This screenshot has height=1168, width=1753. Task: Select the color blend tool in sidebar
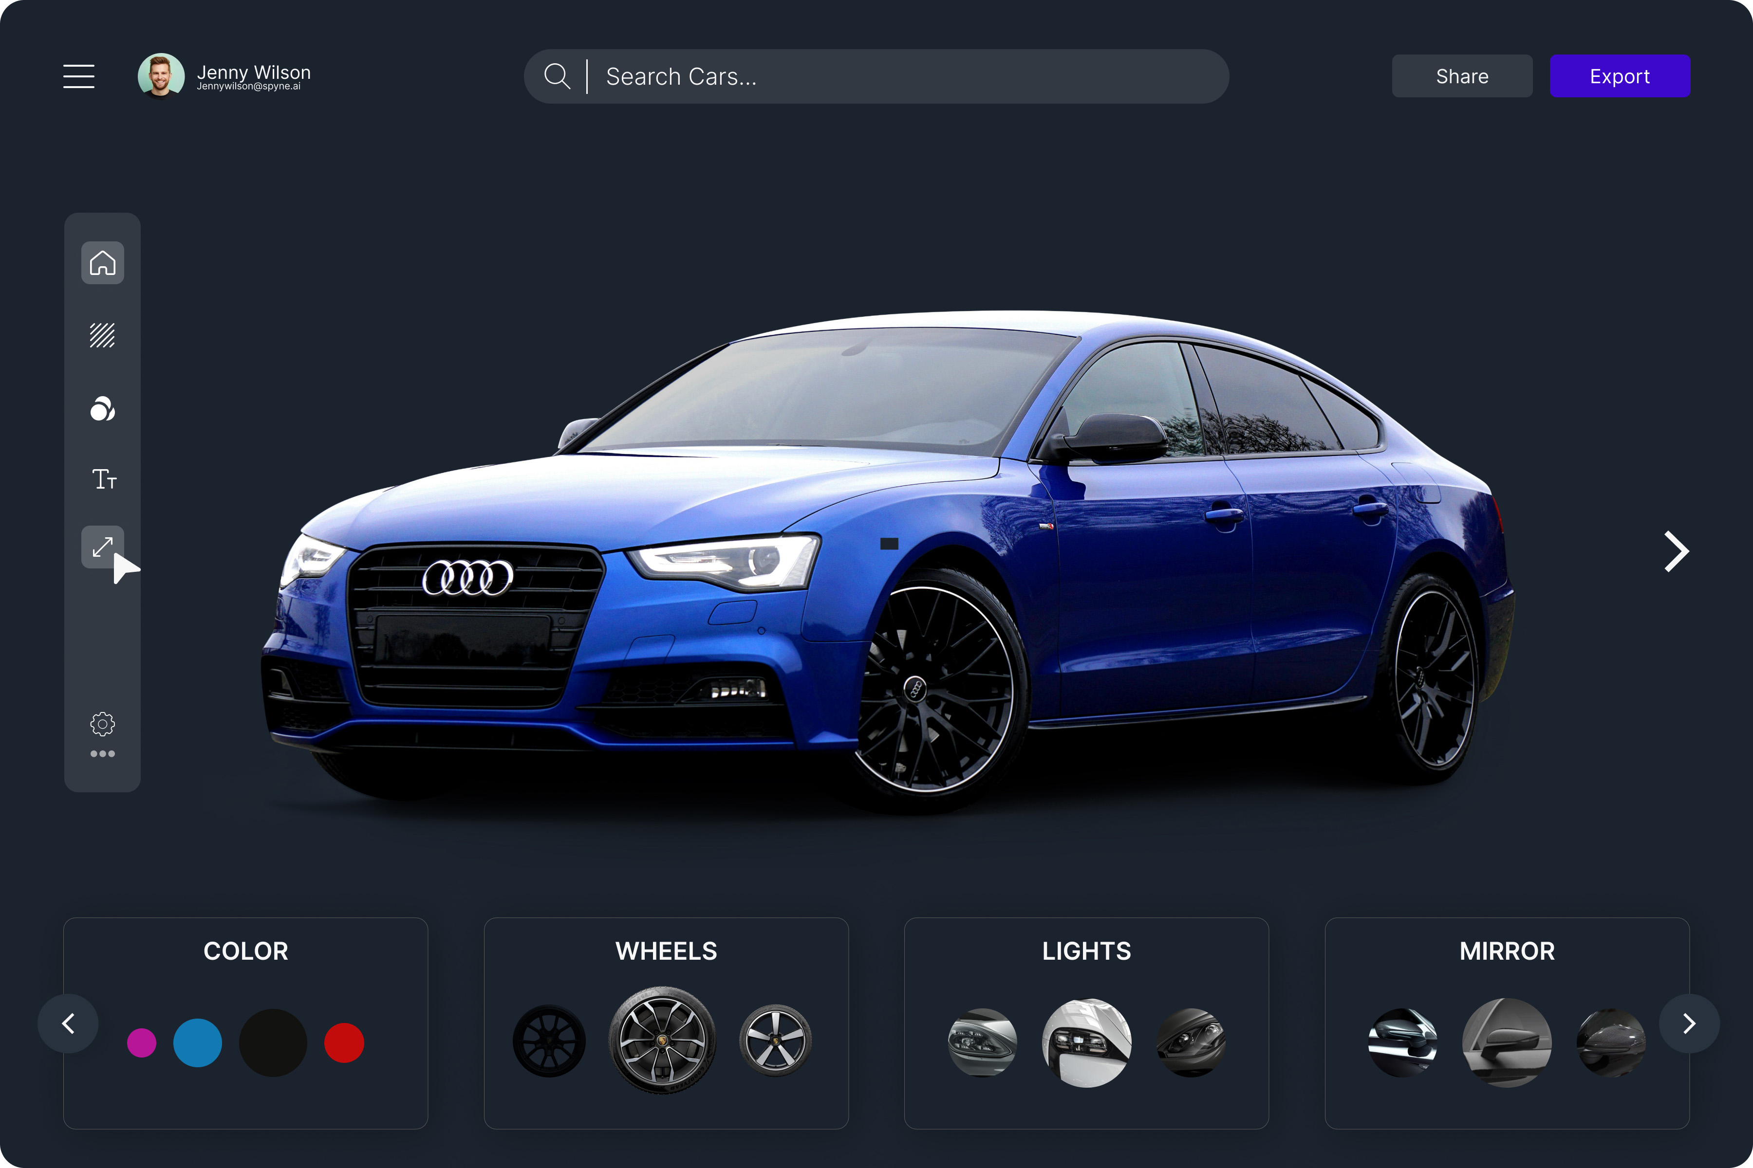102,408
